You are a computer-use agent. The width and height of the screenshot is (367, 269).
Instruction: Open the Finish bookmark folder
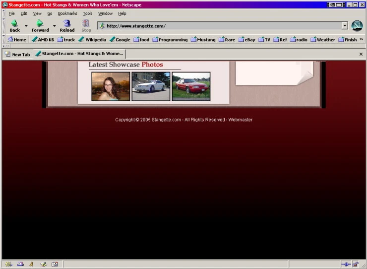348,40
